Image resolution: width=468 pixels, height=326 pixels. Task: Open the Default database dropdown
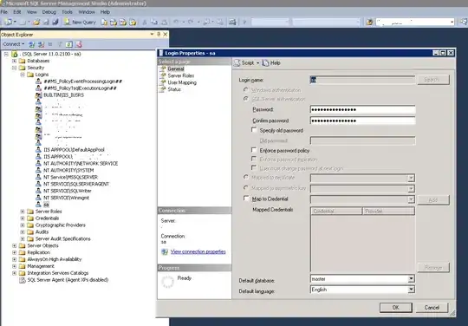tap(411, 279)
